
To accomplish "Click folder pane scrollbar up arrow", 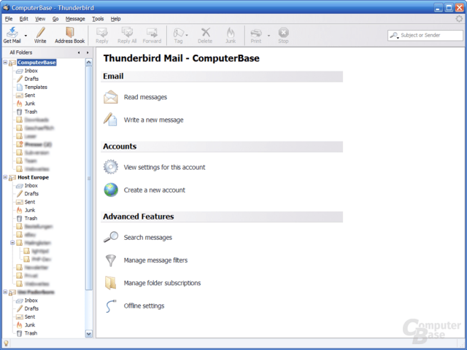I will [x=89, y=62].
